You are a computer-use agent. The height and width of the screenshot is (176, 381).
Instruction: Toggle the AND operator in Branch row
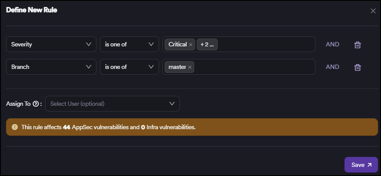(x=332, y=67)
